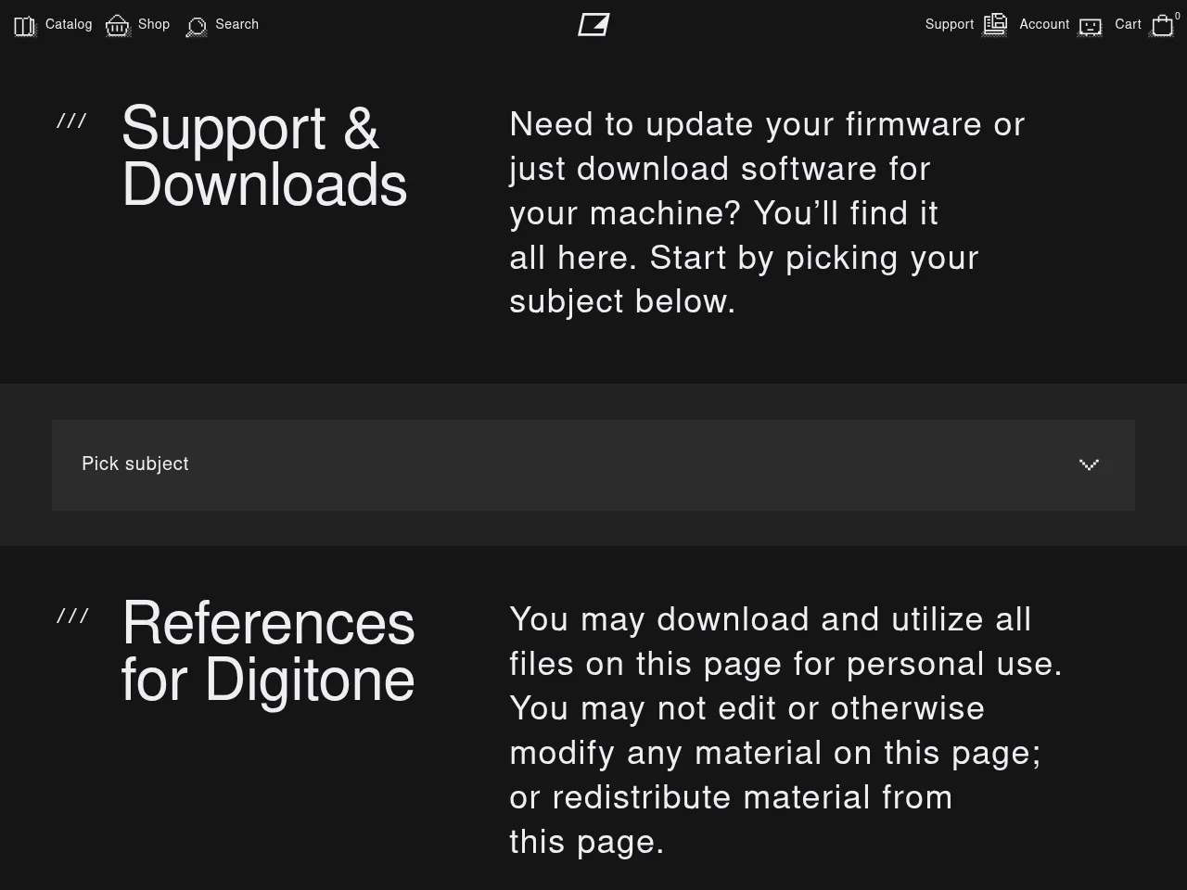Click the References for Digitone heading
Viewport: 1187px width, 890px height.
click(268, 651)
